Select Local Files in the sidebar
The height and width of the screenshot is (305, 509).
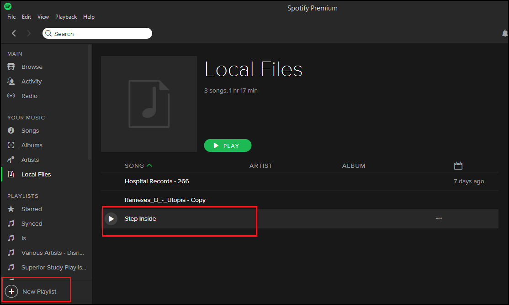[x=36, y=174]
